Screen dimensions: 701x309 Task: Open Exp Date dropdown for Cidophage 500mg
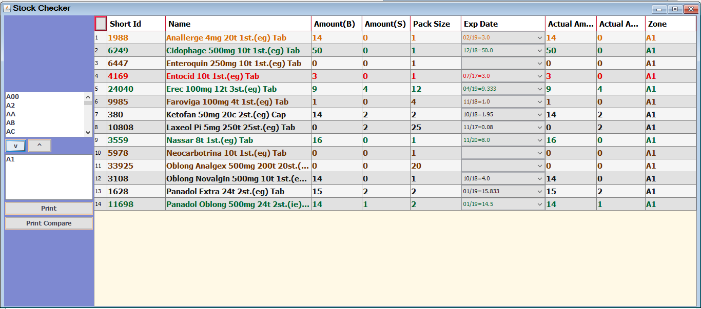(539, 51)
